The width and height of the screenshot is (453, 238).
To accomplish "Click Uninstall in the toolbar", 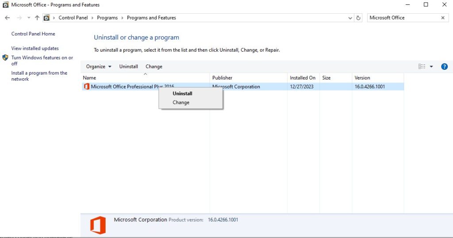I will click(x=129, y=67).
